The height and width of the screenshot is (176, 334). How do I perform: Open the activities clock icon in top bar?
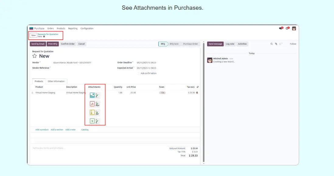pyautogui.click(x=287, y=28)
